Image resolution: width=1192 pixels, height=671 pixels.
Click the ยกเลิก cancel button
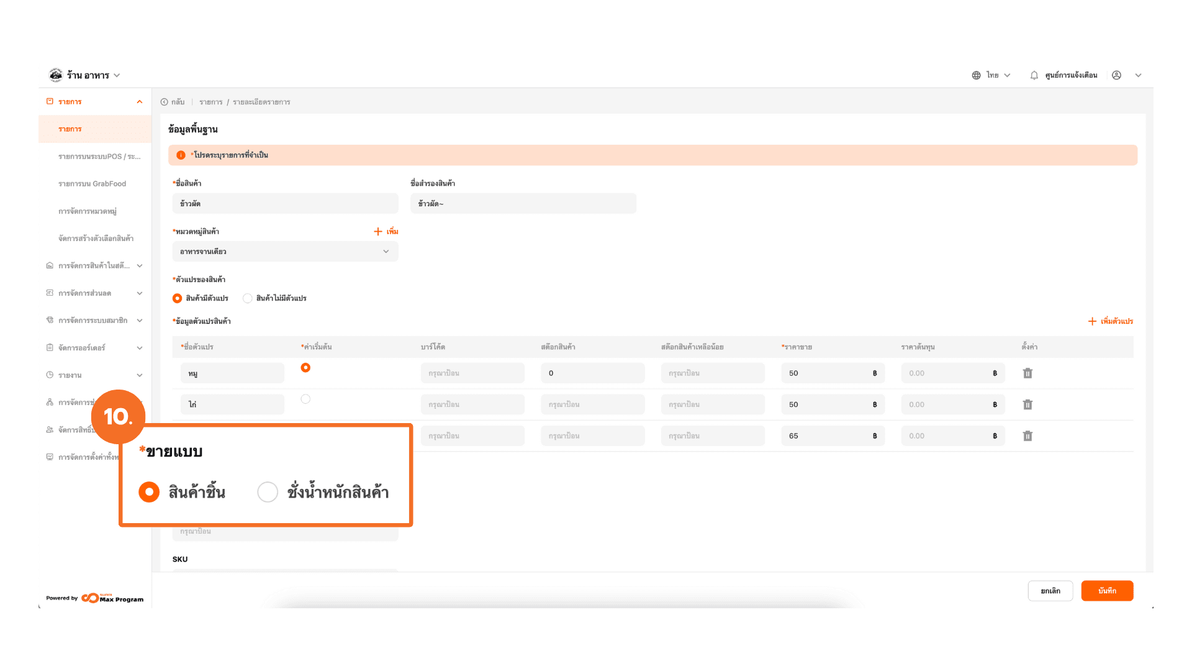[1050, 591]
